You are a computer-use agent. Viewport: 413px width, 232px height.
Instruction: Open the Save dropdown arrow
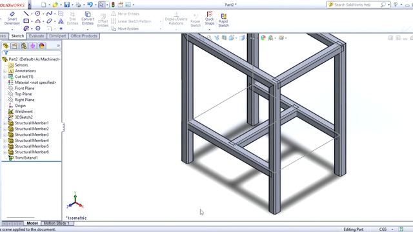pos(72,5)
